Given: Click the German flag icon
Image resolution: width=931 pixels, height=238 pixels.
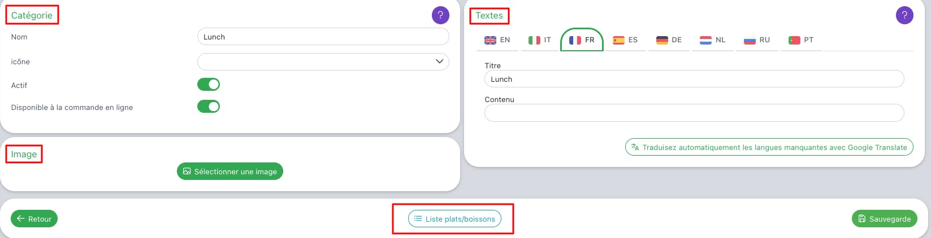Looking at the screenshot, I should tap(662, 40).
